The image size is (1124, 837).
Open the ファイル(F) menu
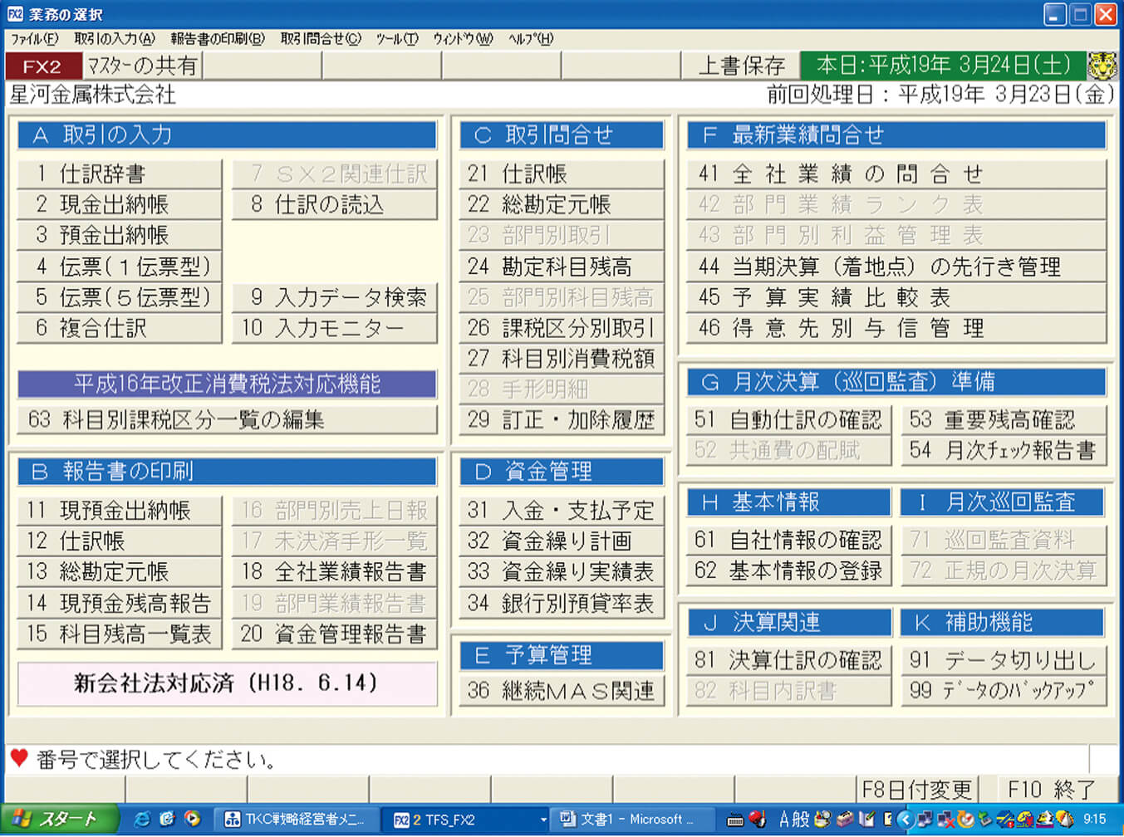pos(34,38)
